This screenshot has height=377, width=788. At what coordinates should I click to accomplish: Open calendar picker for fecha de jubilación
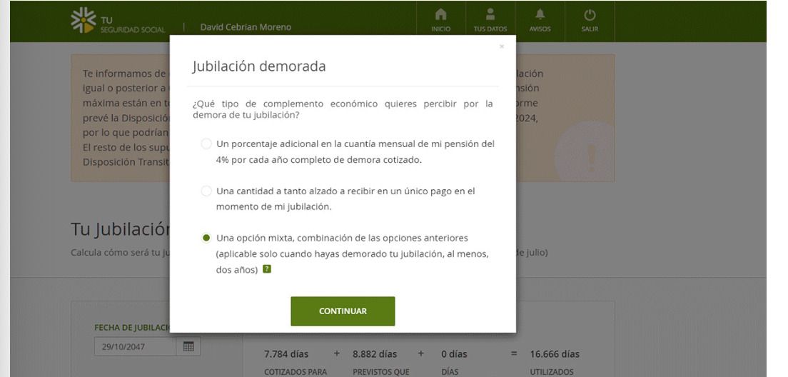188,346
